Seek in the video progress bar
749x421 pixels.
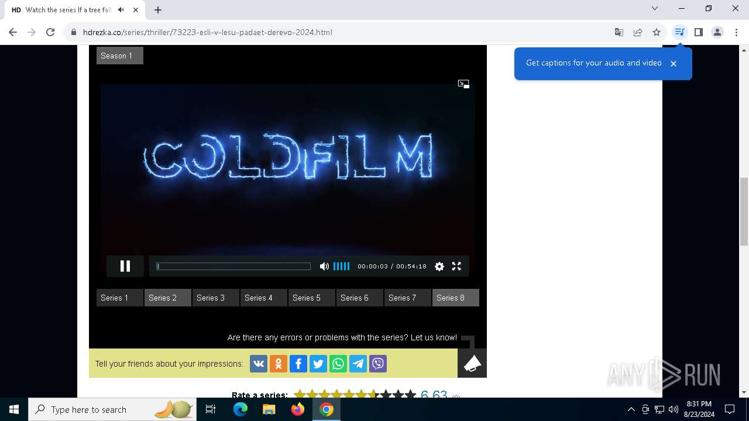click(x=233, y=266)
